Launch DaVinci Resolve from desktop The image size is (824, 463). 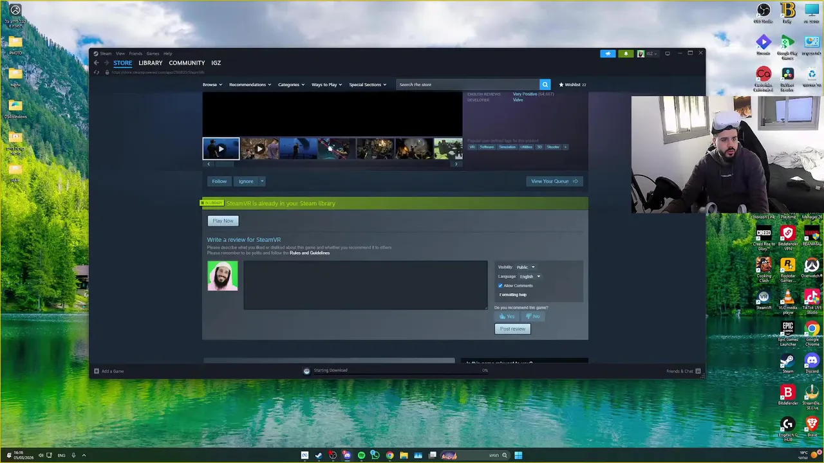tap(787, 77)
